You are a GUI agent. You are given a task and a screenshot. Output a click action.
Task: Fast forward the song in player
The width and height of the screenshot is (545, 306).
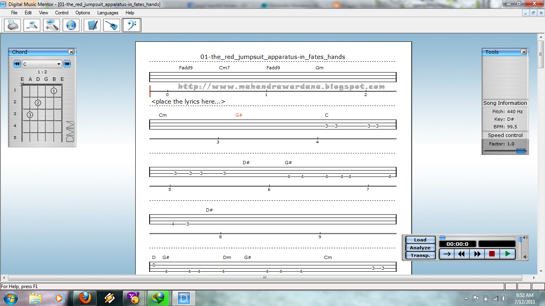pos(477,254)
